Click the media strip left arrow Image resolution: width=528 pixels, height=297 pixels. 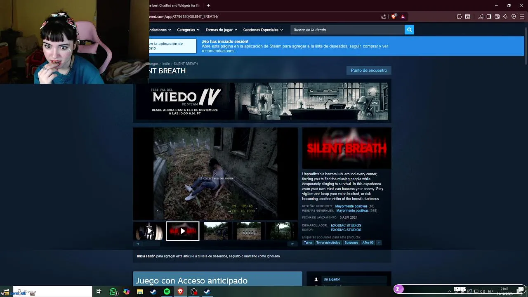point(138,244)
